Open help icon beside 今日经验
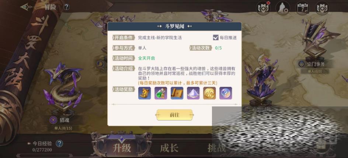The width and height of the screenshot is (348, 158). click(x=59, y=143)
